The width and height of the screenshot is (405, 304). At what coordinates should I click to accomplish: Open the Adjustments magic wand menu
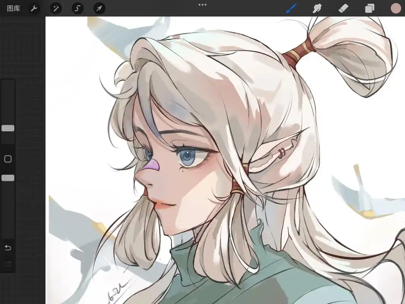(56, 8)
